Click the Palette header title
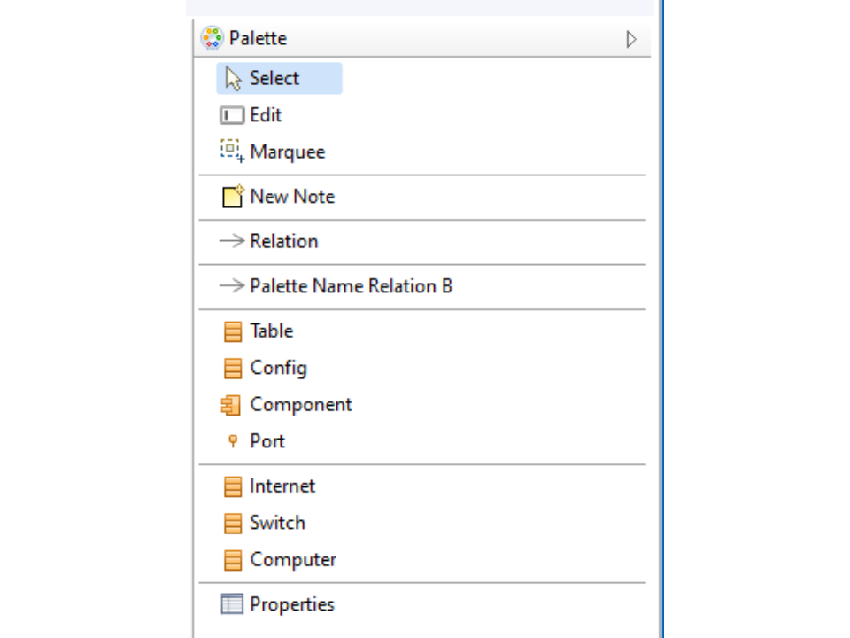The image size is (850, 638). (x=258, y=39)
